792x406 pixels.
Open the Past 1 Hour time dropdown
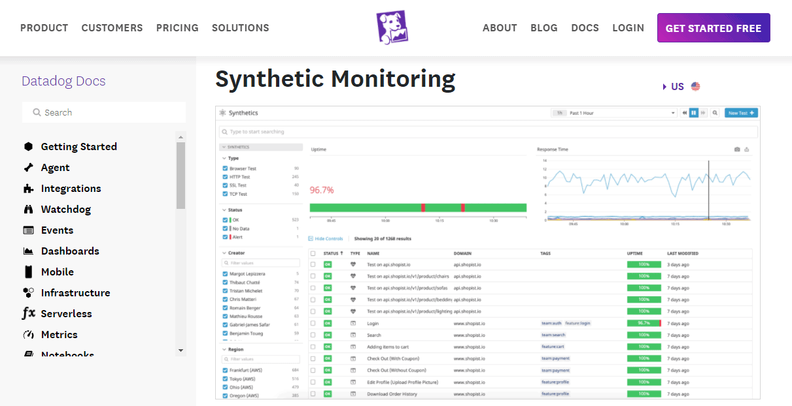click(x=613, y=113)
